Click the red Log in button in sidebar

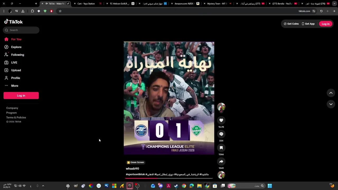pos(21,96)
